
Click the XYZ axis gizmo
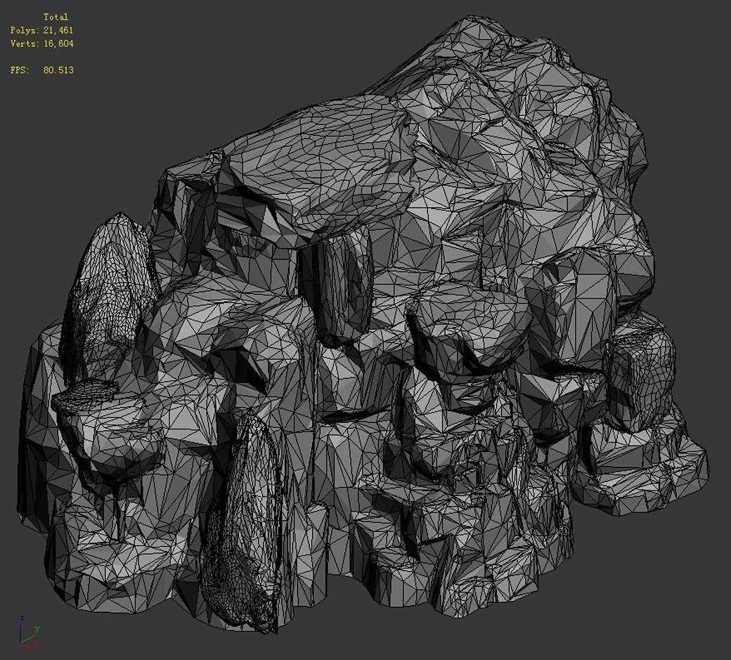[x=30, y=633]
